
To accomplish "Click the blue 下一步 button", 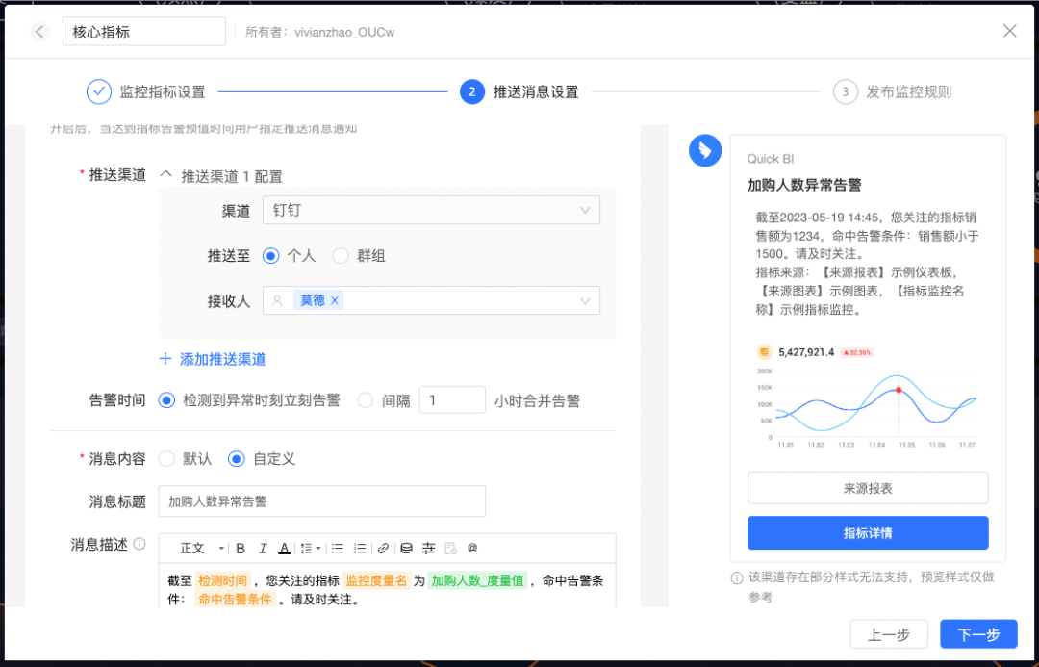I will 978,633.
